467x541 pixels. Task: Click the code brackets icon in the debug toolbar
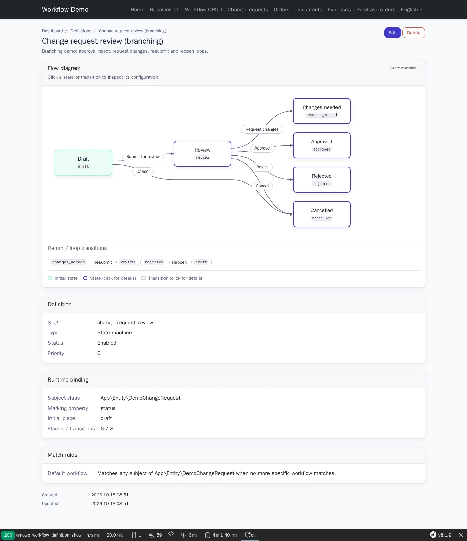click(x=171, y=534)
